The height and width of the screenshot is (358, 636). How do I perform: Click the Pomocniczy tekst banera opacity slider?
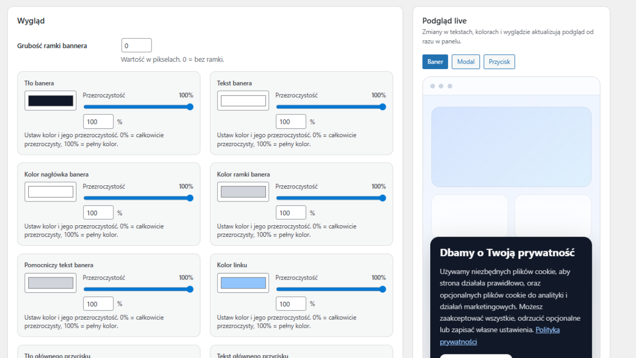point(138,289)
